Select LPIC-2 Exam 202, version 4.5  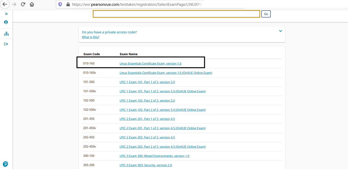[x=147, y=137]
